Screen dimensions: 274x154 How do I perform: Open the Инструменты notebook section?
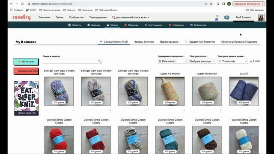(154, 25)
